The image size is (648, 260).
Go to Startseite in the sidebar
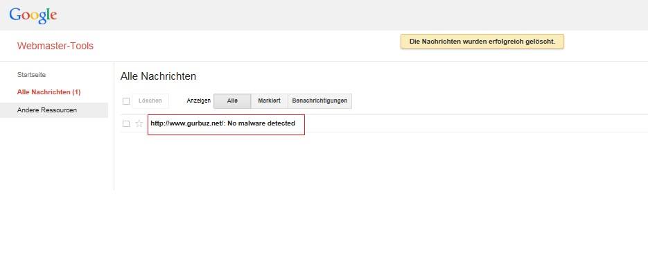tap(31, 75)
